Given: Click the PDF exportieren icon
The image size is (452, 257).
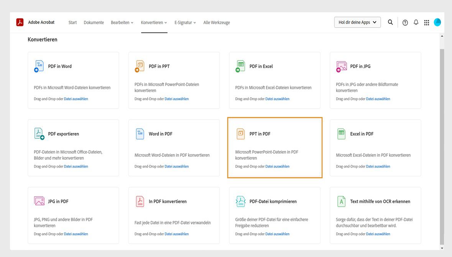Looking at the screenshot, I should pyautogui.click(x=39, y=134).
